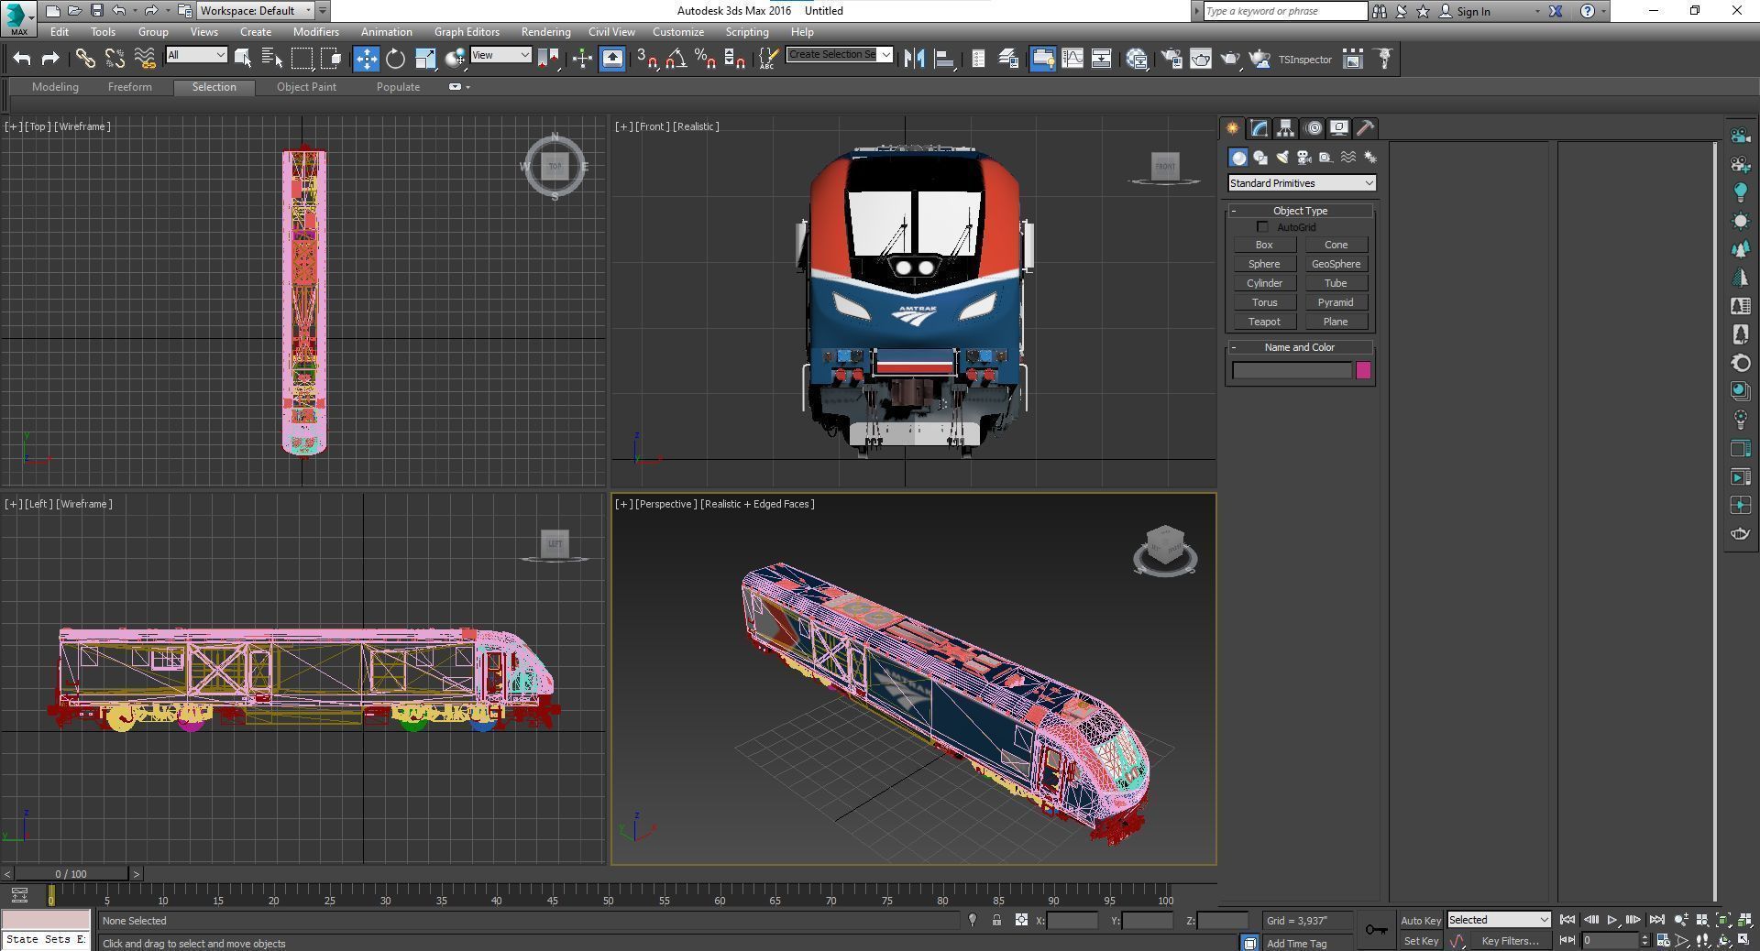The height and width of the screenshot is (951, 1760).
Task: Create a Box primitive
Action: tap(1264, 245)
